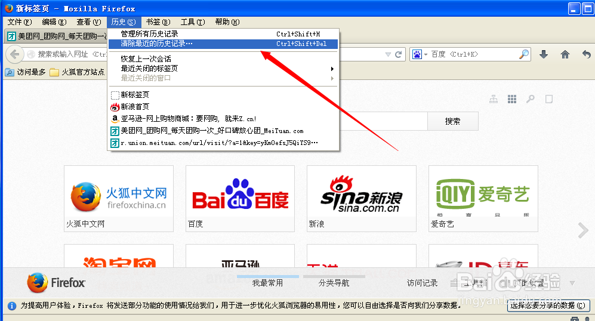Open the 书签(B) menu
The height and width of the screenshot is (321, 595).
tap(158, 22)
